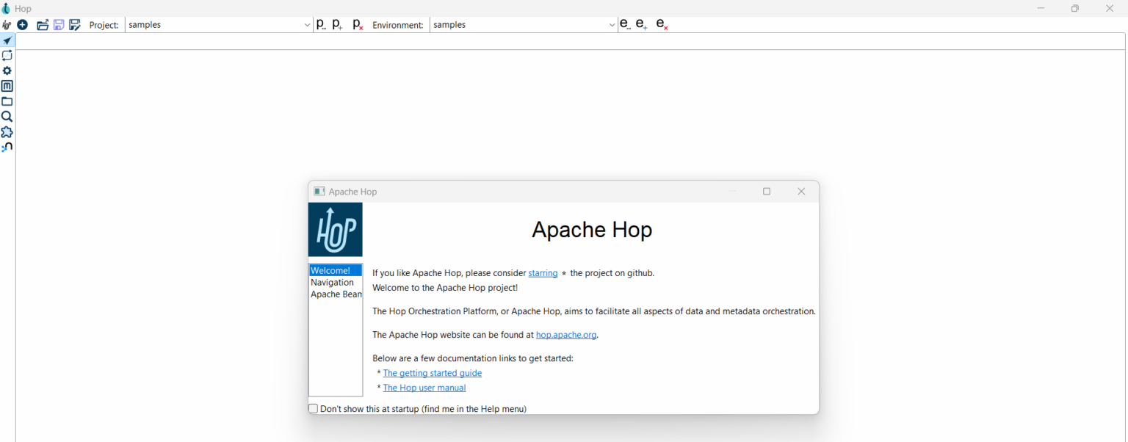Open the Plugins perspective puzzle icon
The height and width of the screenshot is (442, 1128).
(7, 131)
